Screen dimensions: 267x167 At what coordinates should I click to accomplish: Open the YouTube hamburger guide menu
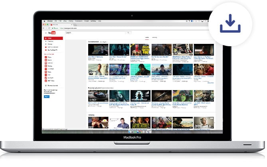45,33
